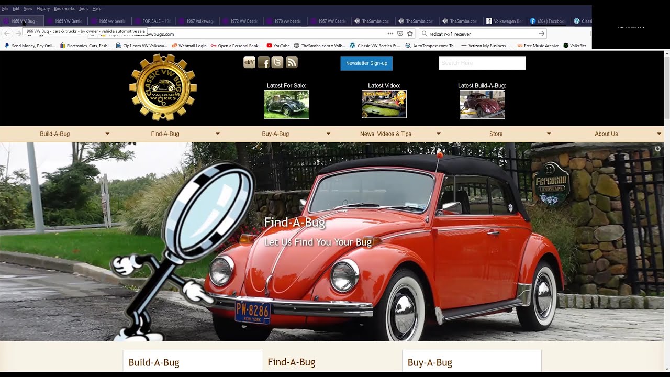Open the View menu
The image size is (670, 377).
pos(28,9)
